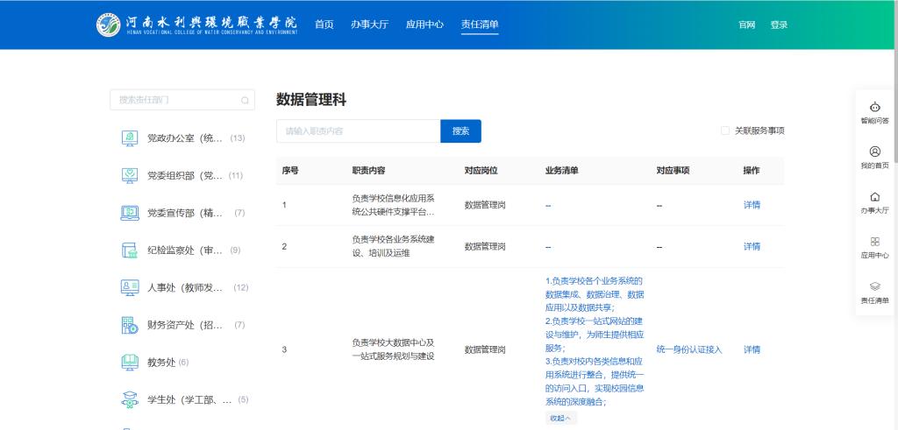Click 登录 in the header
The image size is (898, 430).
779,25
